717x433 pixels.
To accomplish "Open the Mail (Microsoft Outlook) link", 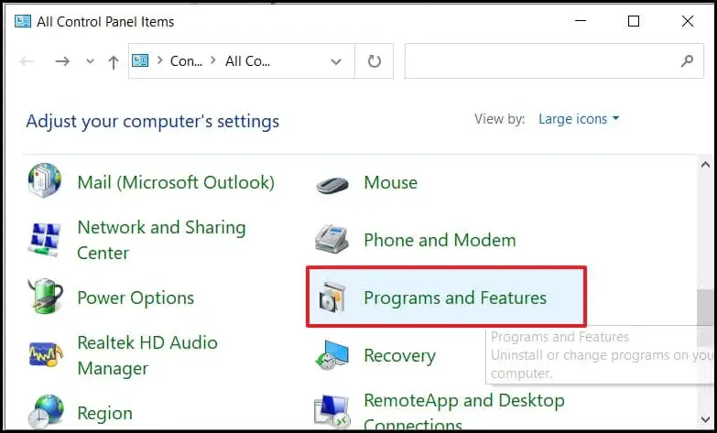I will pos(176,182).
